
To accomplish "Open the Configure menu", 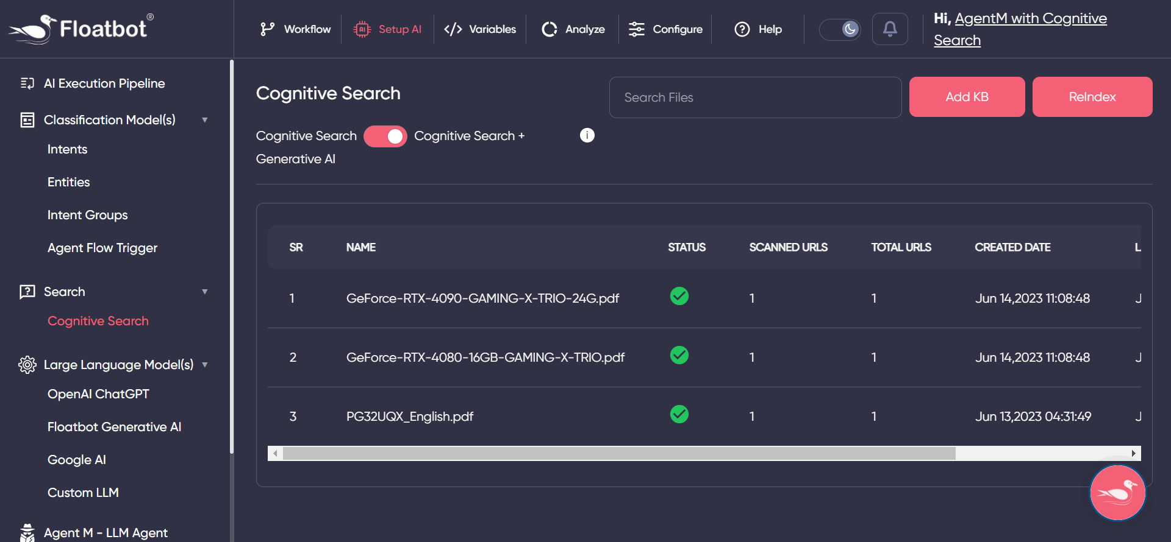I will [x=666, y=29].
